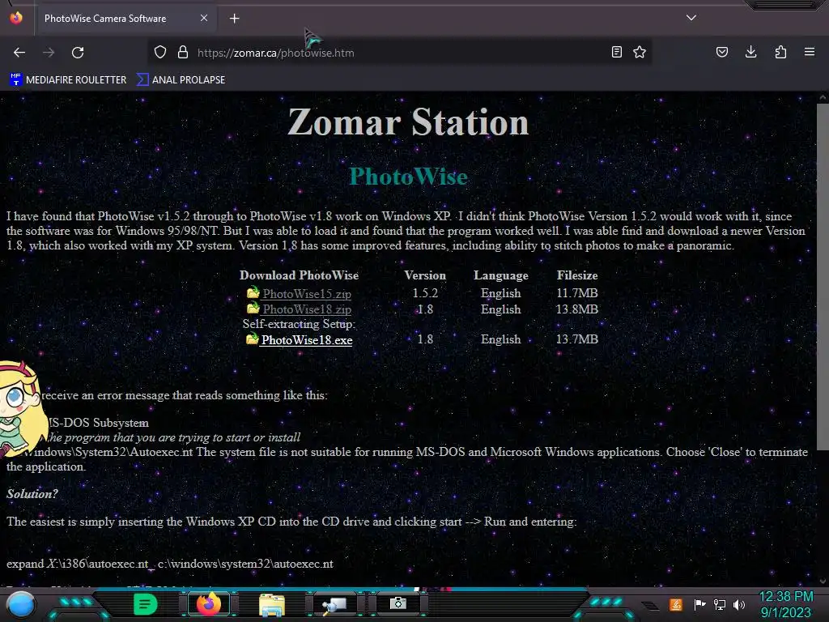Open the Firefox hamburger menu
The height and width of the screenshot is (622, 829).
pos(810,52)
